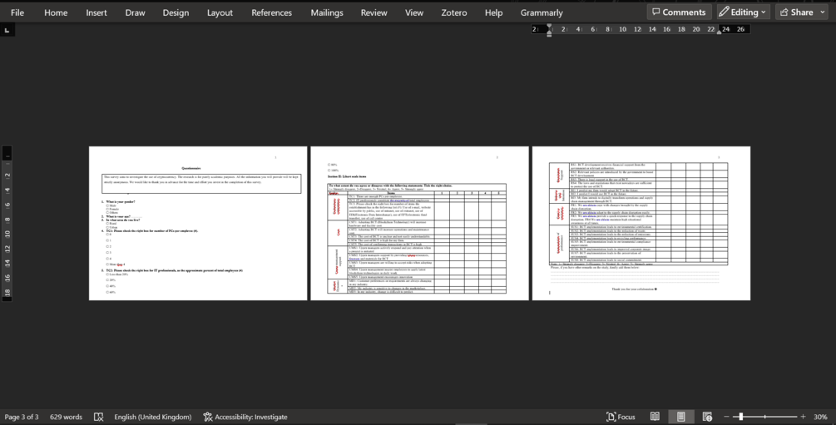The height and width of the screenshot is (425, 836).
Task: Click page one of the document
Action: click(198, 224)
